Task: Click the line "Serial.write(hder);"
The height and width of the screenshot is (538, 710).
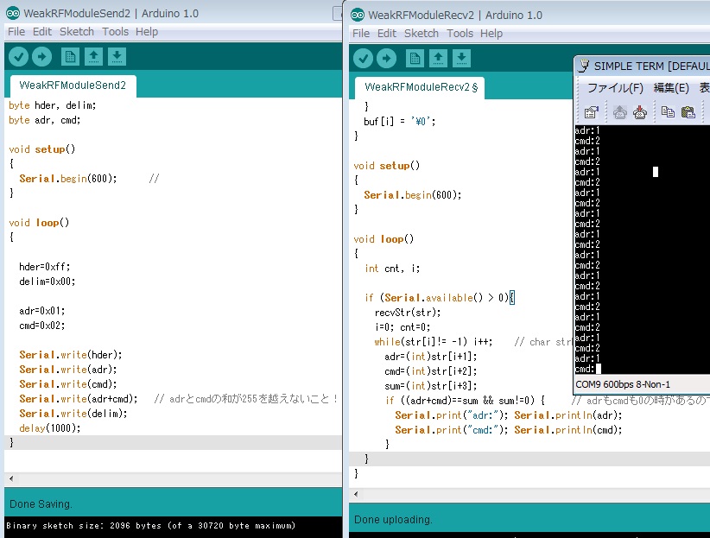Action: [71, 355]
